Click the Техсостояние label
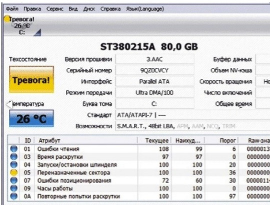 click(27, 59)
